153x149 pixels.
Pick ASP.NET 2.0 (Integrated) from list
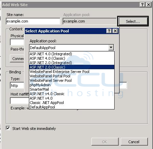(72, 63)
